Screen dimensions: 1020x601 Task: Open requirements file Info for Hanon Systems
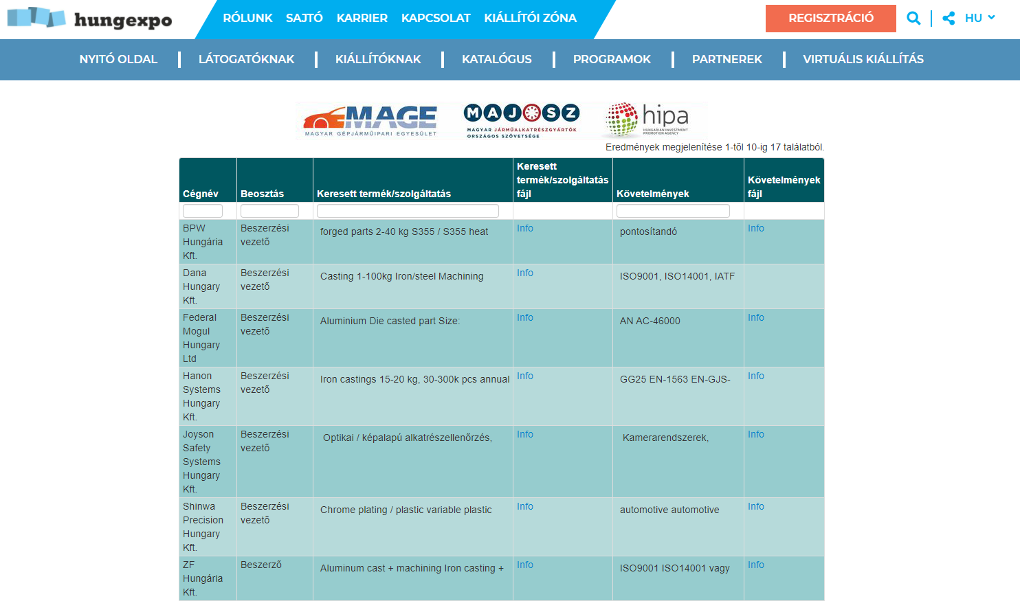[756, 376]
